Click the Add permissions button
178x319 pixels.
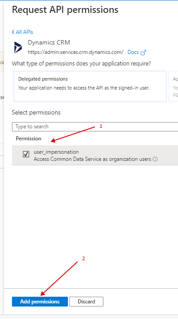[x=40, y=302]
